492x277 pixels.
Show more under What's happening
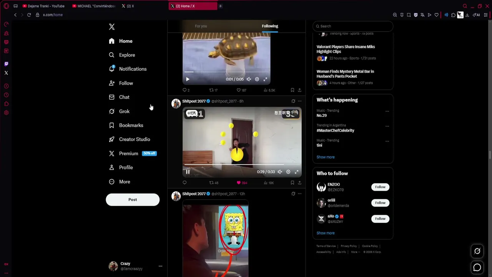point(326,157)
